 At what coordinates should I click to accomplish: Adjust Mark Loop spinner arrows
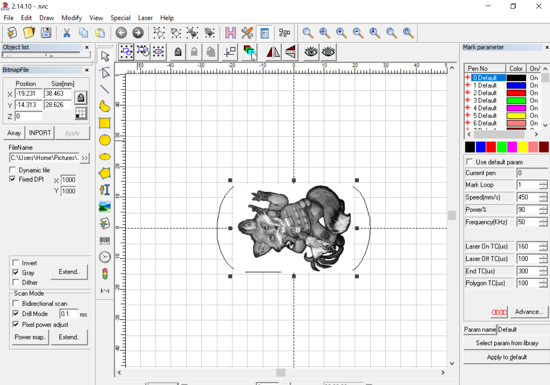[544, 185]
